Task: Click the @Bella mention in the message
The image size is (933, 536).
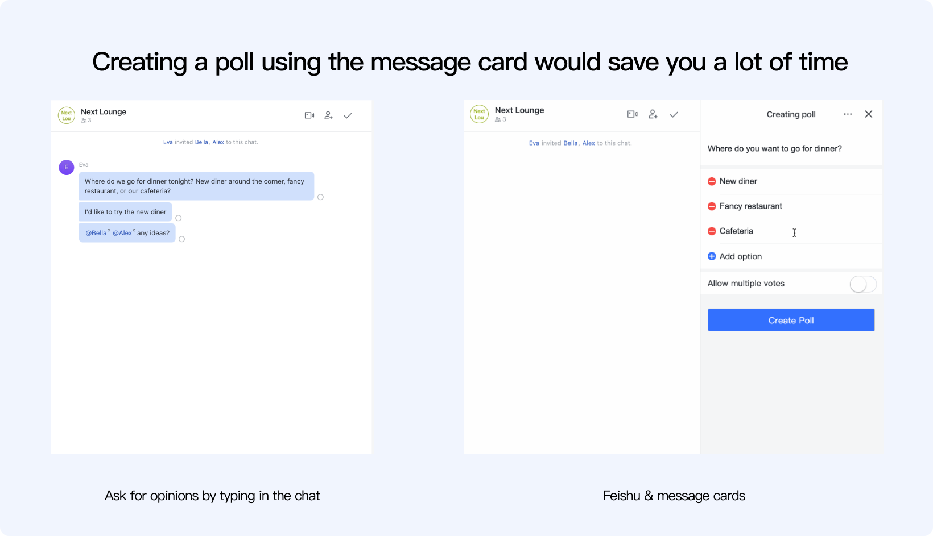Action: [96, 233]
